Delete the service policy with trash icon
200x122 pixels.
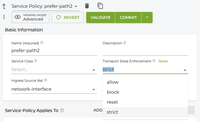pyautogui.click(x=87, y=6)
